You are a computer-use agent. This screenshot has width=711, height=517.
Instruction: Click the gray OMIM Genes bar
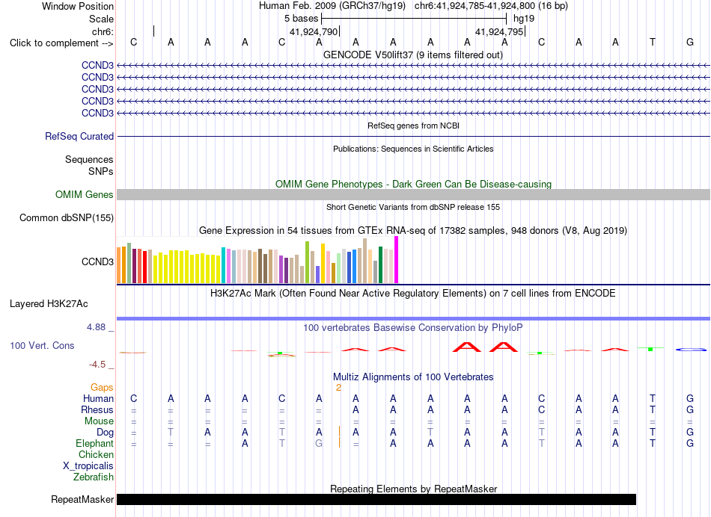pos(413,195)
